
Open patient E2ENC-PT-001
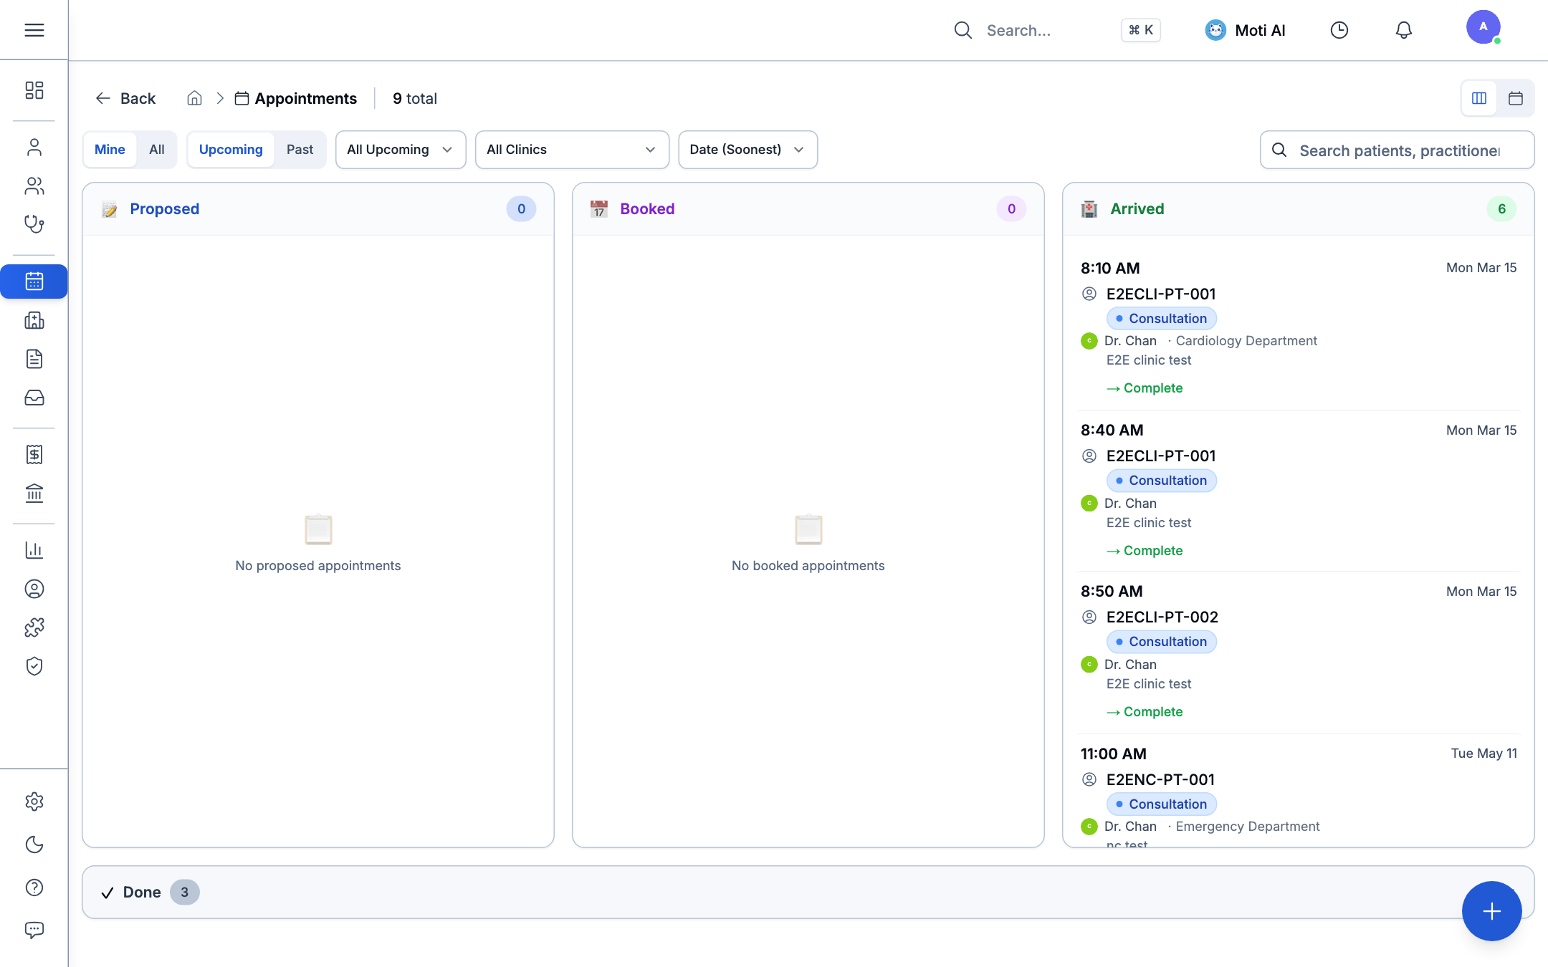pyautogui.click(x=1160, y=779)
